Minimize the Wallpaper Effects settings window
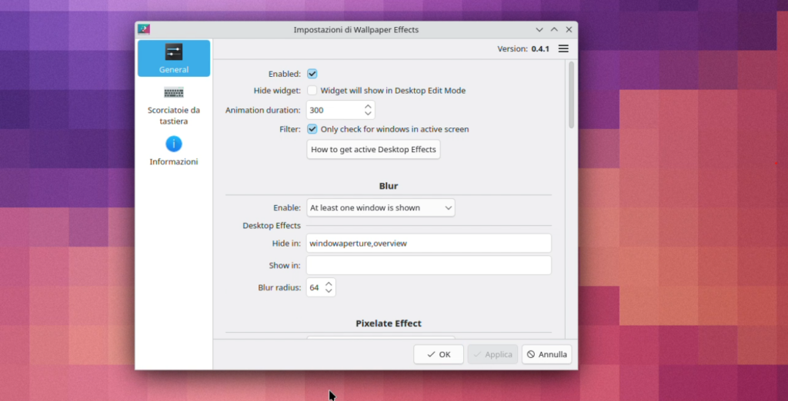This screenshot has width=788, height=401. (x=539, y=30)
